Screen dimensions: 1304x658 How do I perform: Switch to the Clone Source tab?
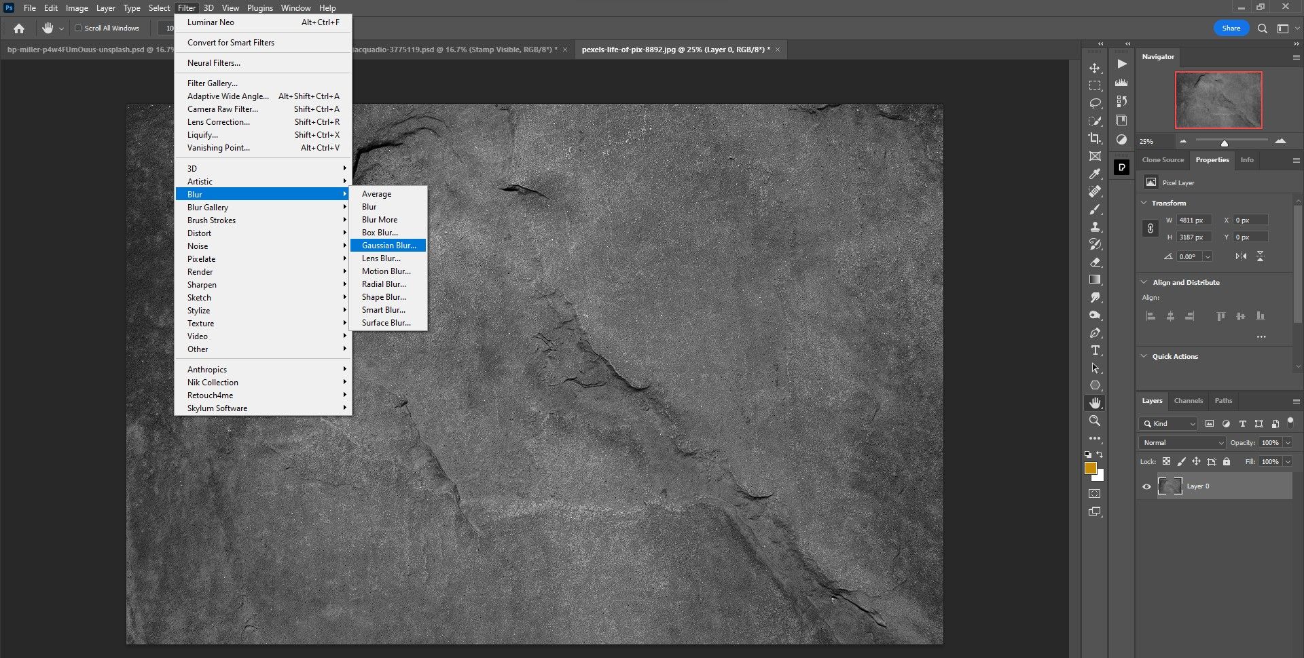[1163, 160]
